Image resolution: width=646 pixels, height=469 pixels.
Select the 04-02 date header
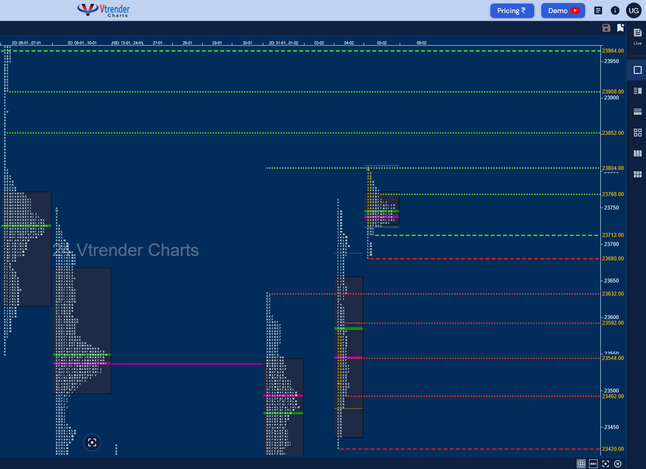point(349,43)
